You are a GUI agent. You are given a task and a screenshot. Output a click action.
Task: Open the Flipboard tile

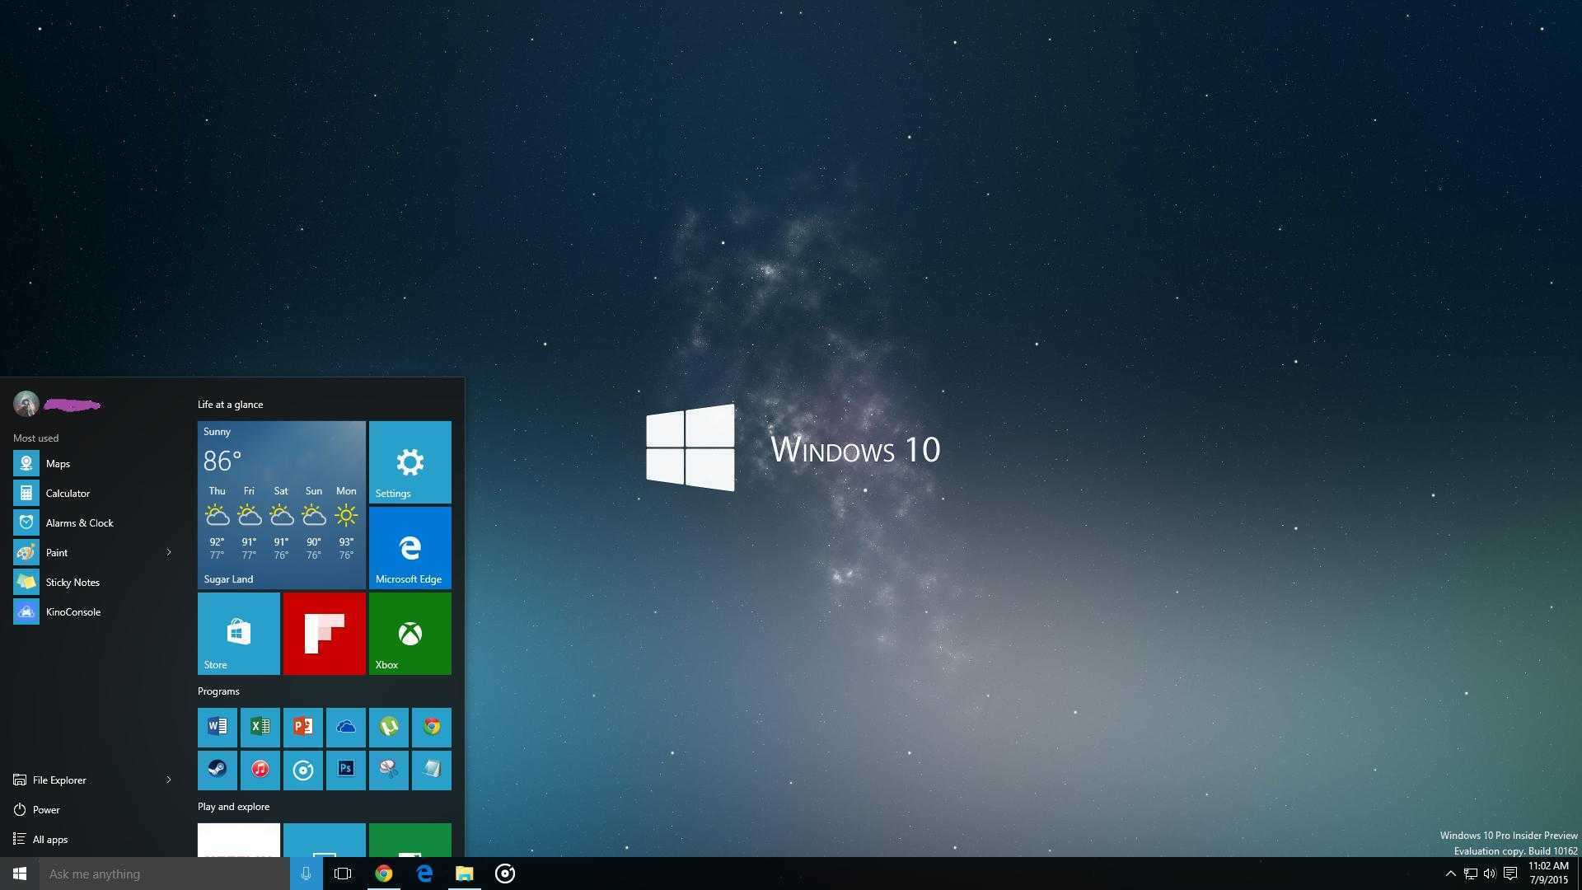[325, 634]
